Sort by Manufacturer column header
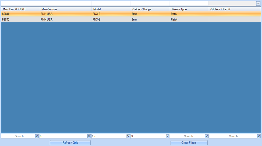The height and width of the screenshot is (146, 262). point(66,9)
